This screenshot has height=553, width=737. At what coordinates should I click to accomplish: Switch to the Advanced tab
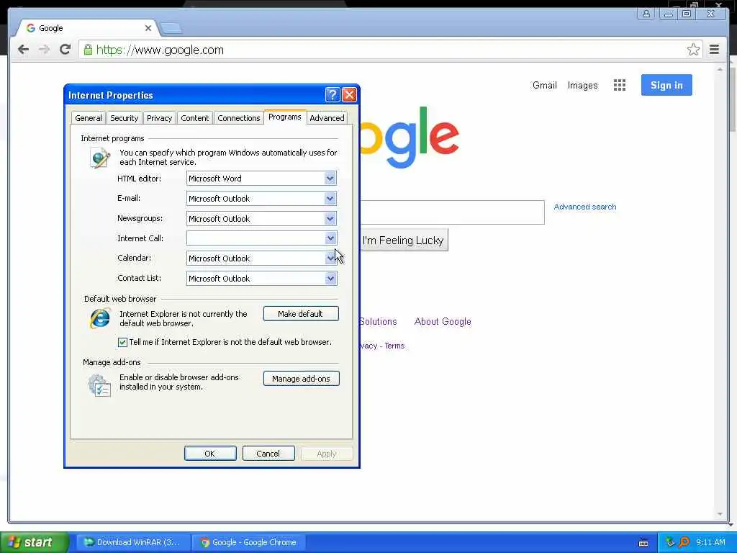(327, 118)
